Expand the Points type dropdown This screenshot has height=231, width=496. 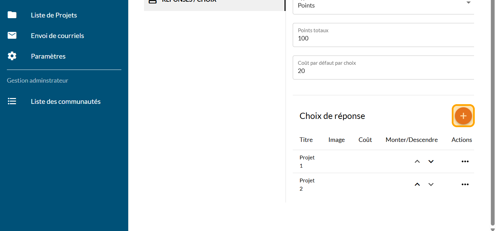click(468, 3)
